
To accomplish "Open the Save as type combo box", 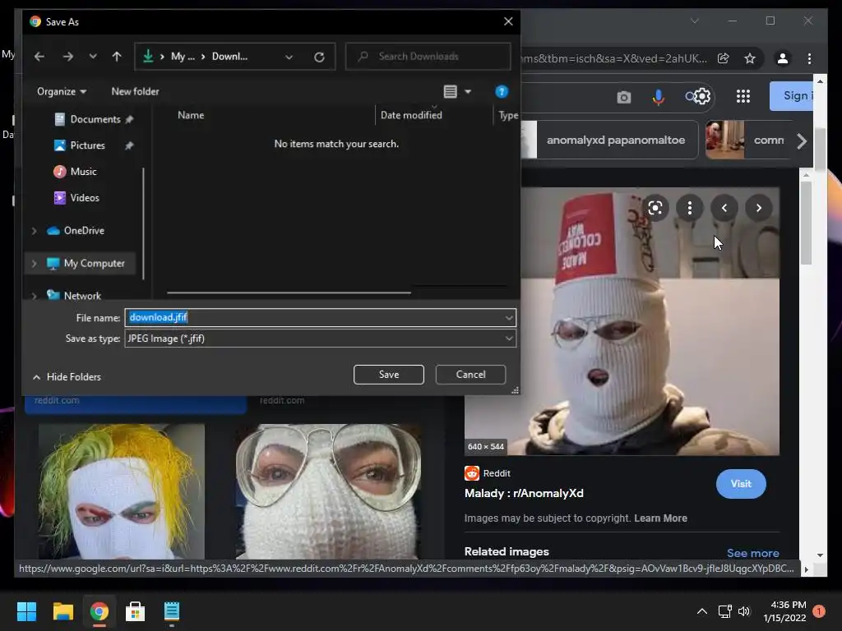I will point(321,339).
